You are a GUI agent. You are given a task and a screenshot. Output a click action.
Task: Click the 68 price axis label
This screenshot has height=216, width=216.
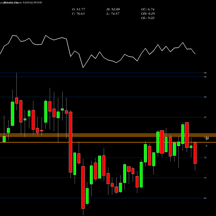pyautogui.click(x=205, y=198)
